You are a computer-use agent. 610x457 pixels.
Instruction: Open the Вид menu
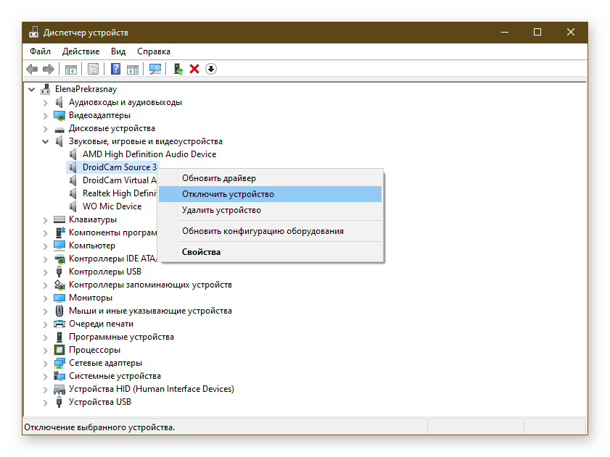tap(118, 51)
